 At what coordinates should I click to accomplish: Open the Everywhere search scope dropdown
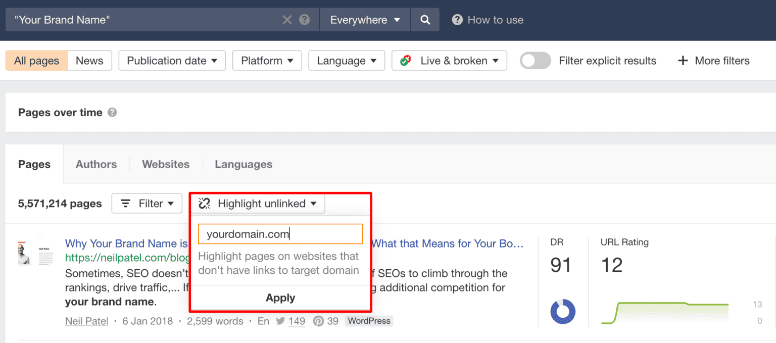365,20
